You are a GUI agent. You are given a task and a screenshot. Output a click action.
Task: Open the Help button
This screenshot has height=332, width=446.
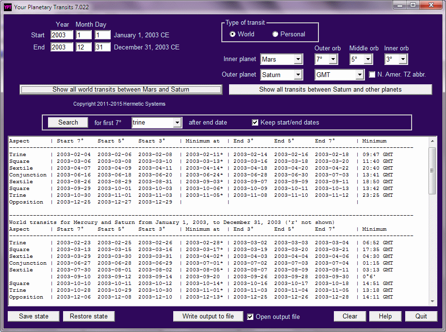point(385,316)
